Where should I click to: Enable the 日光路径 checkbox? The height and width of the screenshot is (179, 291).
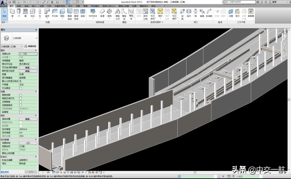coord(20,88)
